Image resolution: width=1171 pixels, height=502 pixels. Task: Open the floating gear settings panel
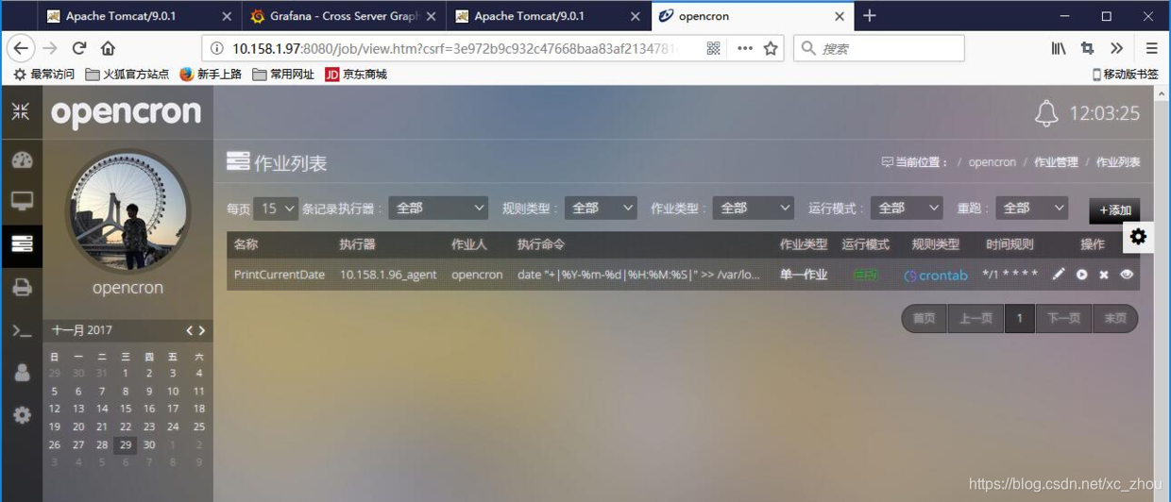1138,237
